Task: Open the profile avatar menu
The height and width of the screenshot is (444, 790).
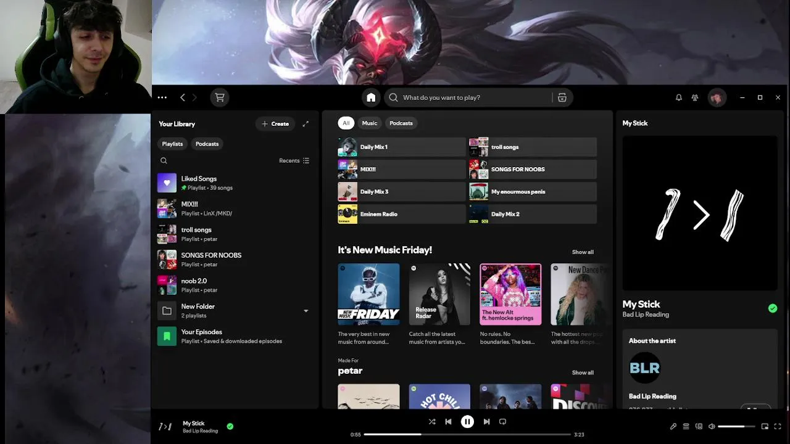Action: click(717, 97)
